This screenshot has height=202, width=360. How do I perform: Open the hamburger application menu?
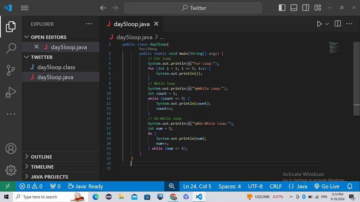pyautogui.click(x=25, y=8)
